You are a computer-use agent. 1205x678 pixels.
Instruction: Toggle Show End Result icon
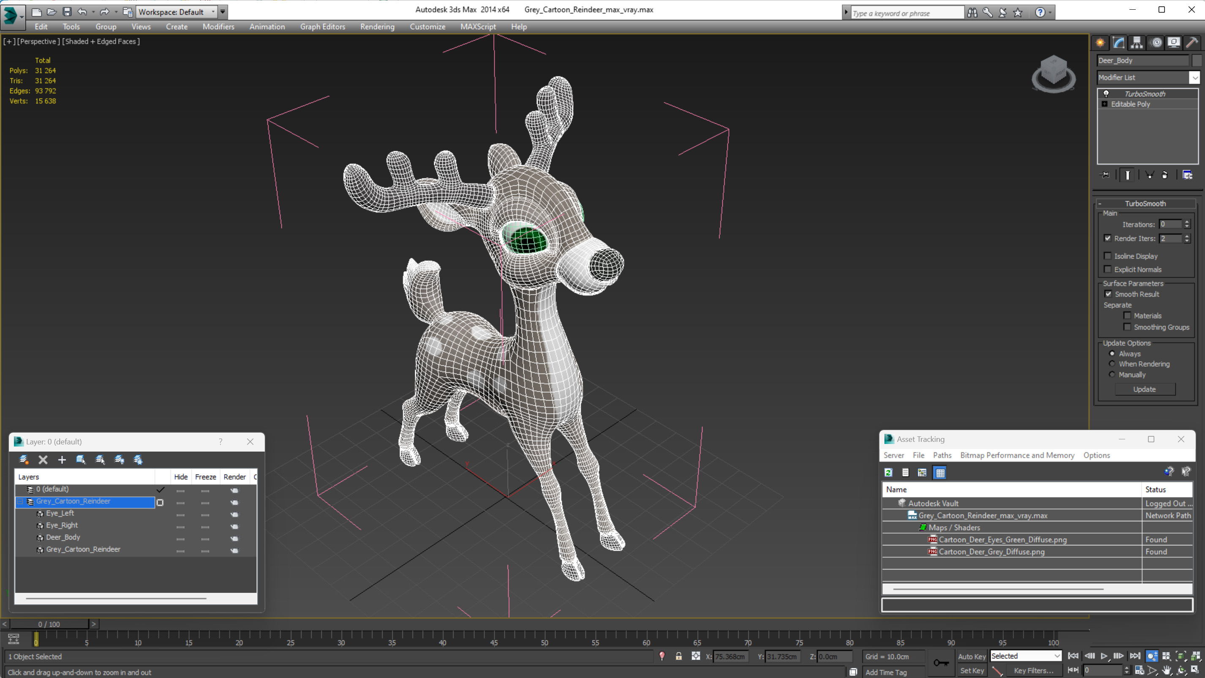pyautogui.click(x=1127, y=175)
